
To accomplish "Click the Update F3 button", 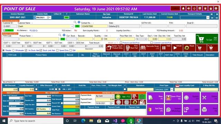I will (191, 97).
